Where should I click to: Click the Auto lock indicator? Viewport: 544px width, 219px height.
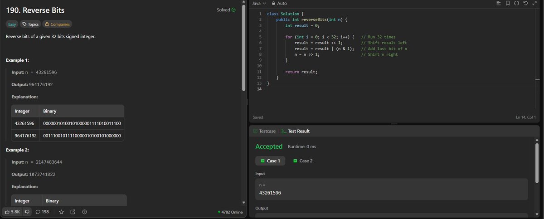pos(279,3)
